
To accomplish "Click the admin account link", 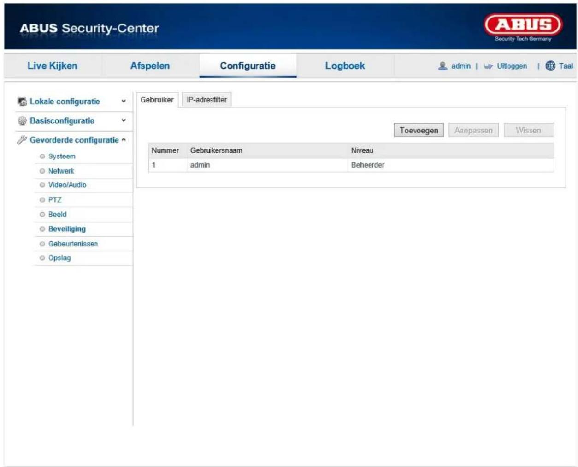I will pos(461,66).
